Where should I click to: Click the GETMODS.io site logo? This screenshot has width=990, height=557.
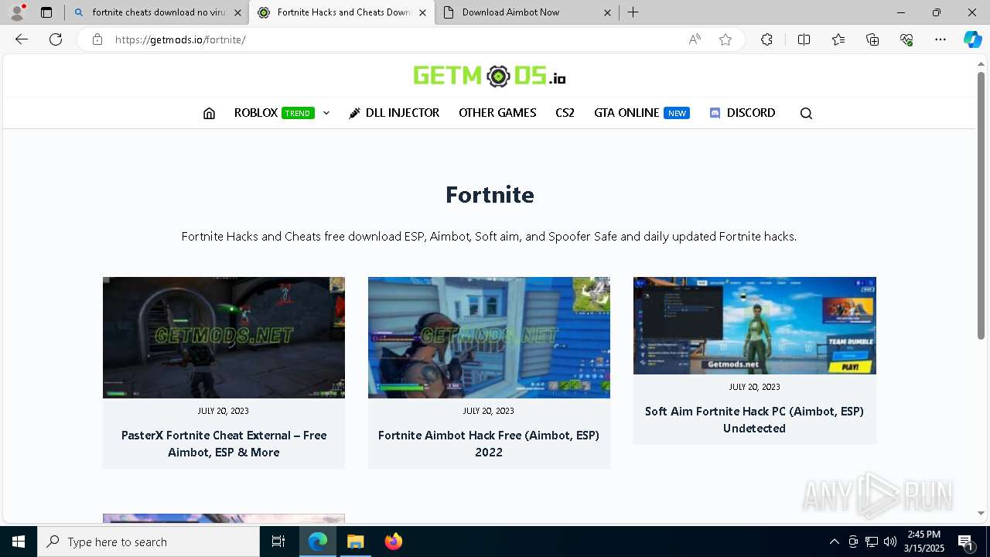tap(490, 76)
